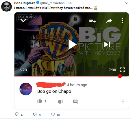The width and height of the screenshot is (131, 119).
Task: Skip to the next video
Action: 107,44
